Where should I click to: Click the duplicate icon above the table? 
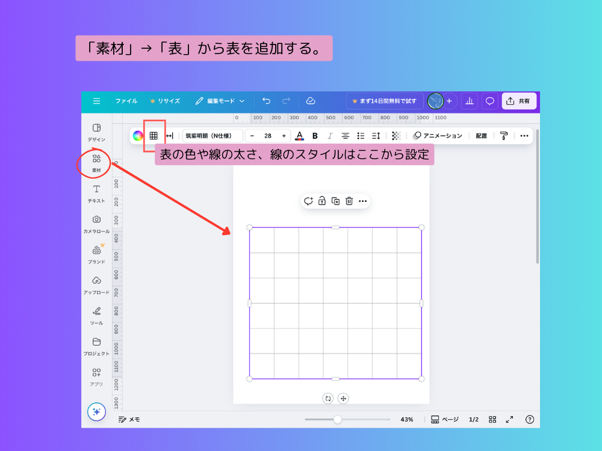336,201
